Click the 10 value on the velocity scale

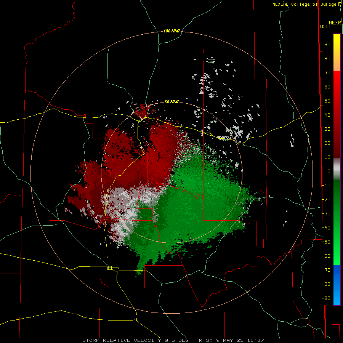tap(327, 157)
